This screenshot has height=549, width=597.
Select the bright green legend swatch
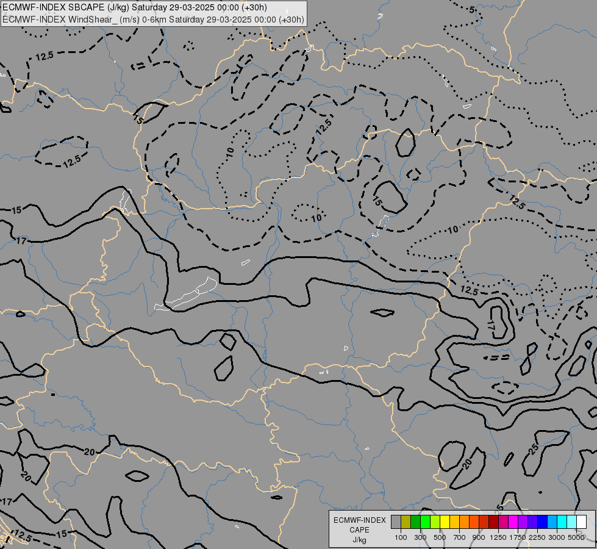point(425,522)
